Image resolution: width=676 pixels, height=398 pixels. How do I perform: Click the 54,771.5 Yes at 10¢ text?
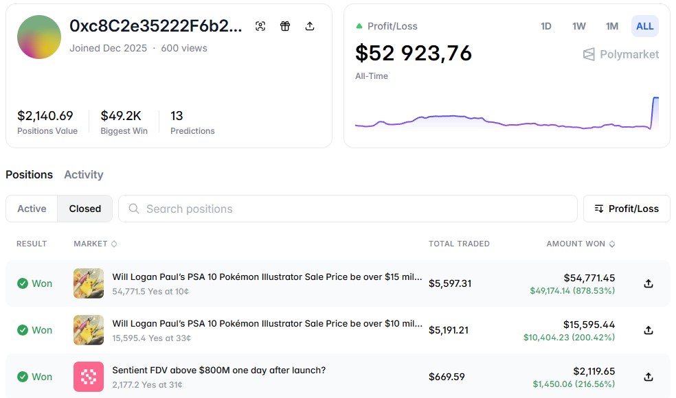[150, 292]
